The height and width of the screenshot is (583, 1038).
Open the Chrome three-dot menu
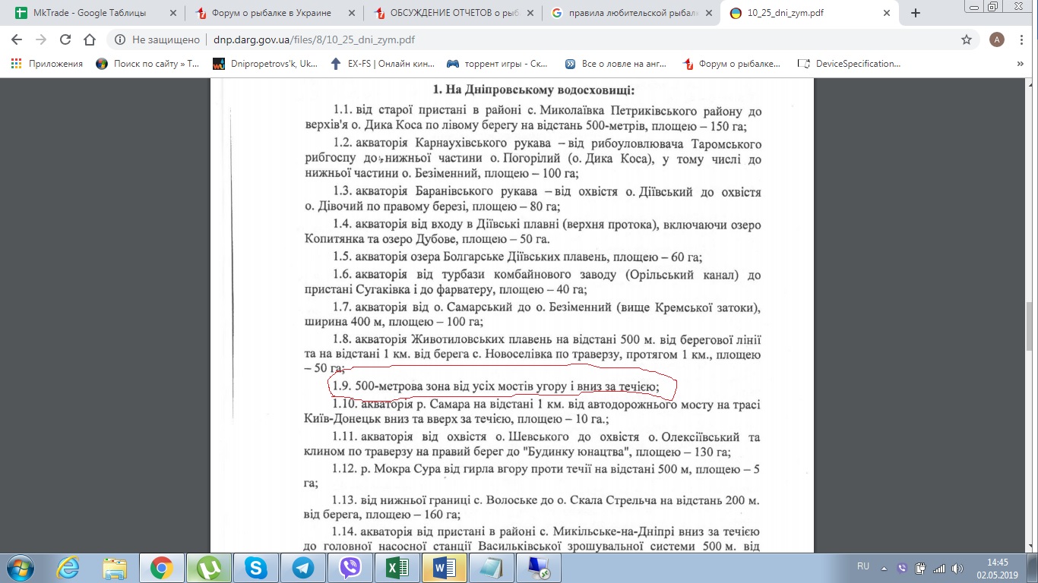coord(1022,39)
